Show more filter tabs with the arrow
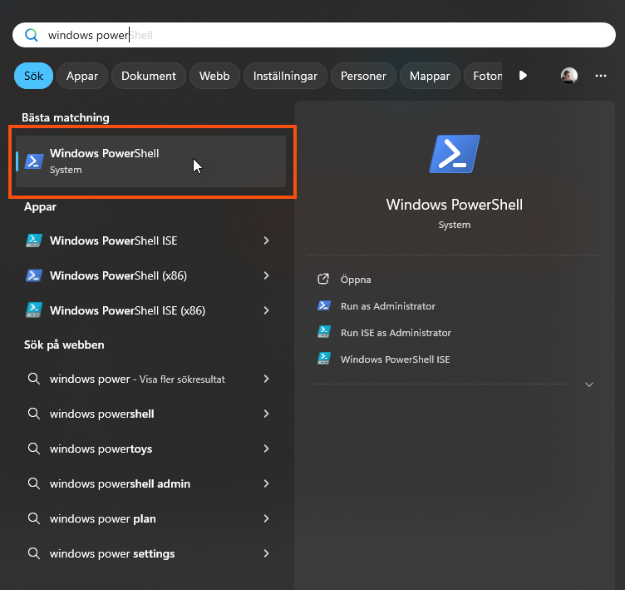Screen dimensions: 625x590 523,76
